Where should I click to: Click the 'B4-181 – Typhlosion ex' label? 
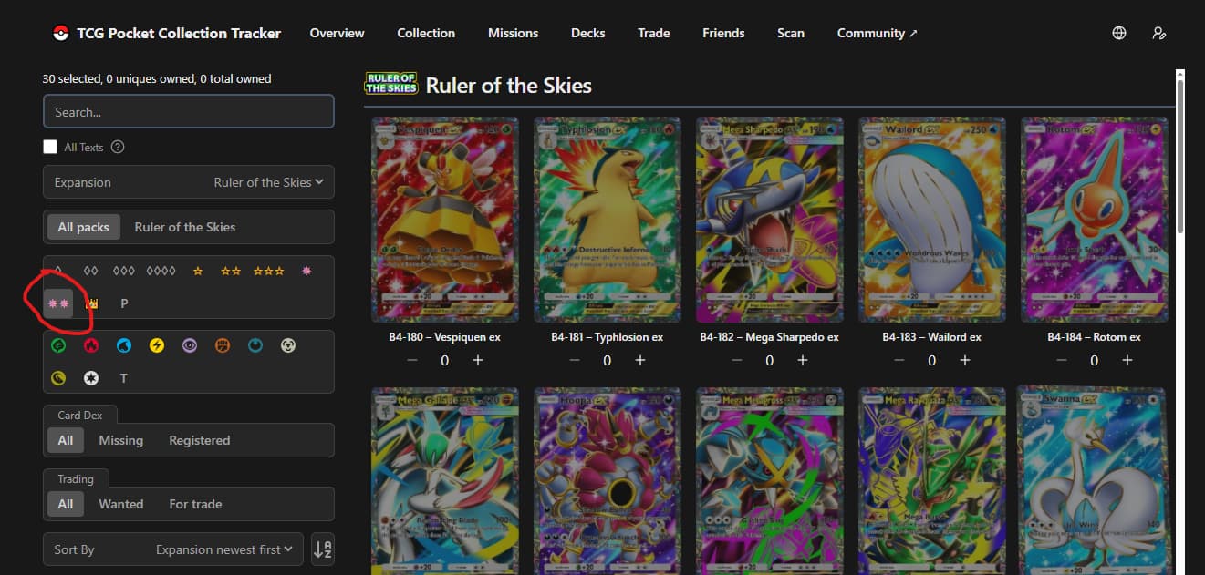(608, 337)
